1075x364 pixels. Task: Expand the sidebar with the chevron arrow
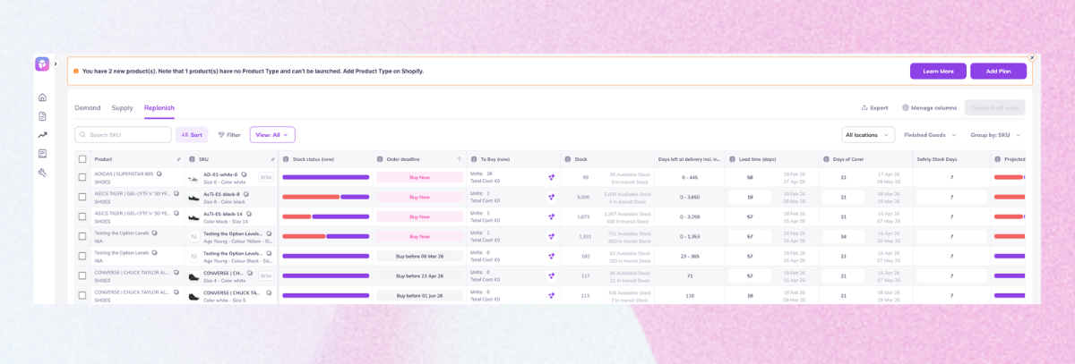click(56, 63)
